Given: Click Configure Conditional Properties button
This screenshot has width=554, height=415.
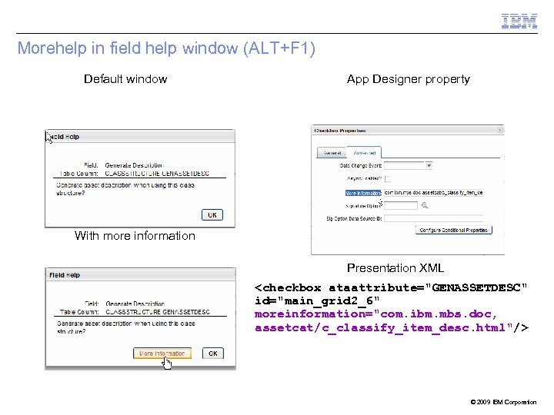Looking at the screenshot, I should click(x=453, y=230).
